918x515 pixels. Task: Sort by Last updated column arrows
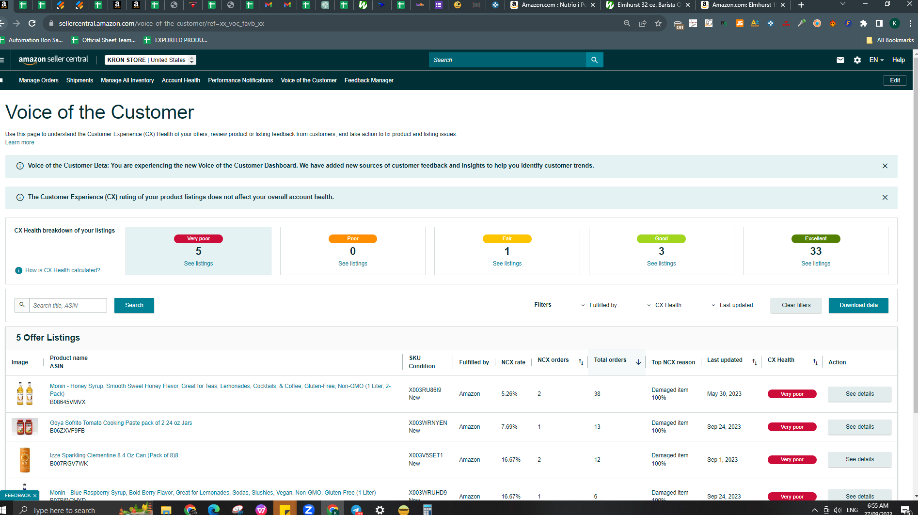coord(755,362)
